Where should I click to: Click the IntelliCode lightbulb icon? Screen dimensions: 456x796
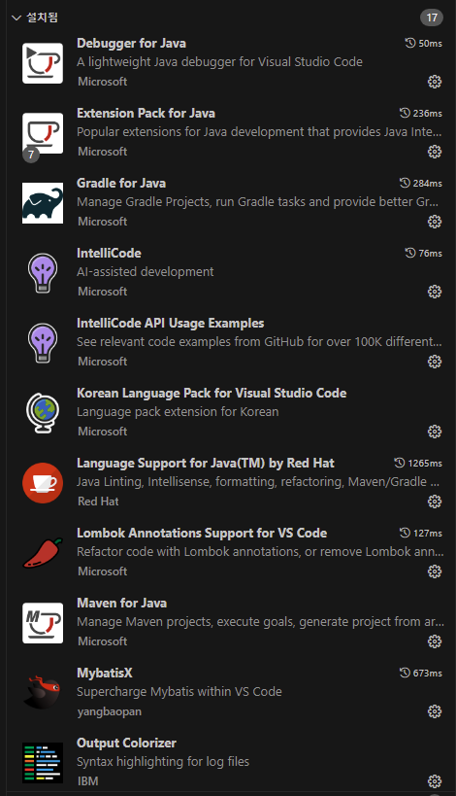43,273
